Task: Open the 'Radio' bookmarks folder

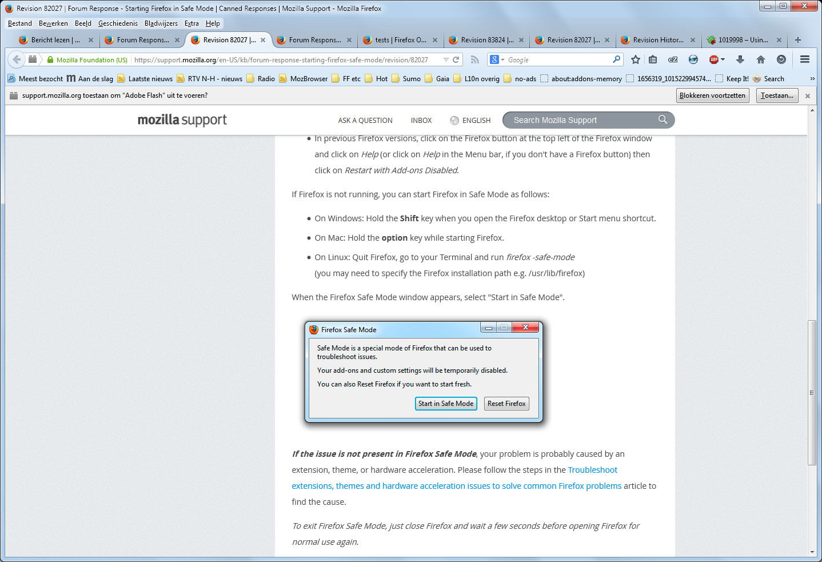Action: (261, 79)
